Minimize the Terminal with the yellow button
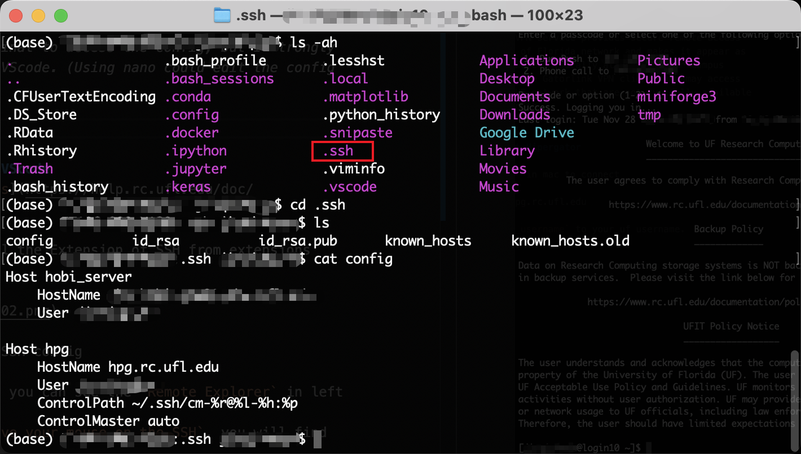 click(x=38, y=16)
